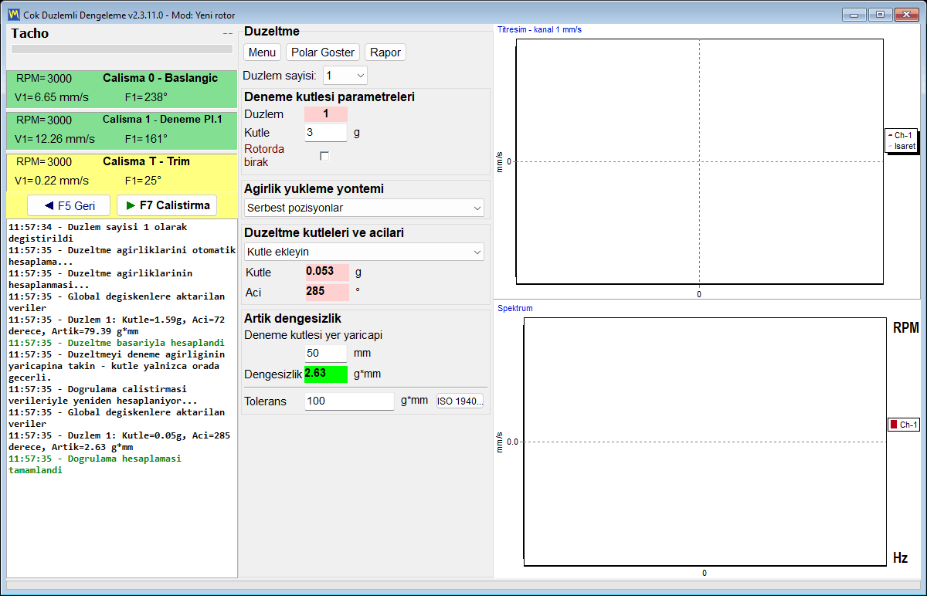Click the Tolerans input field
The height and width of the screenshot is (596, 927).
349,401
